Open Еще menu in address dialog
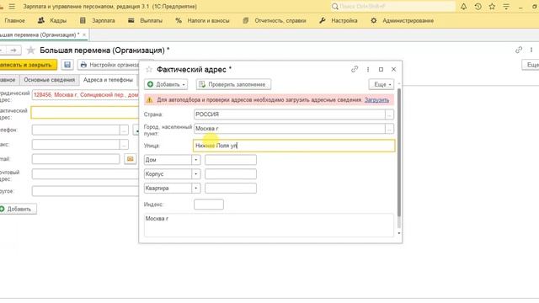 coord(381,84)
